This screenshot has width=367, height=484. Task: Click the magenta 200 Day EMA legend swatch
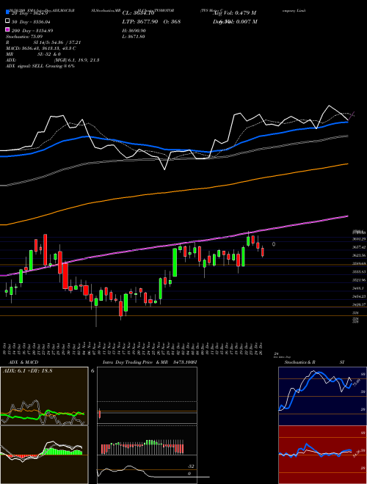point(7,30)
